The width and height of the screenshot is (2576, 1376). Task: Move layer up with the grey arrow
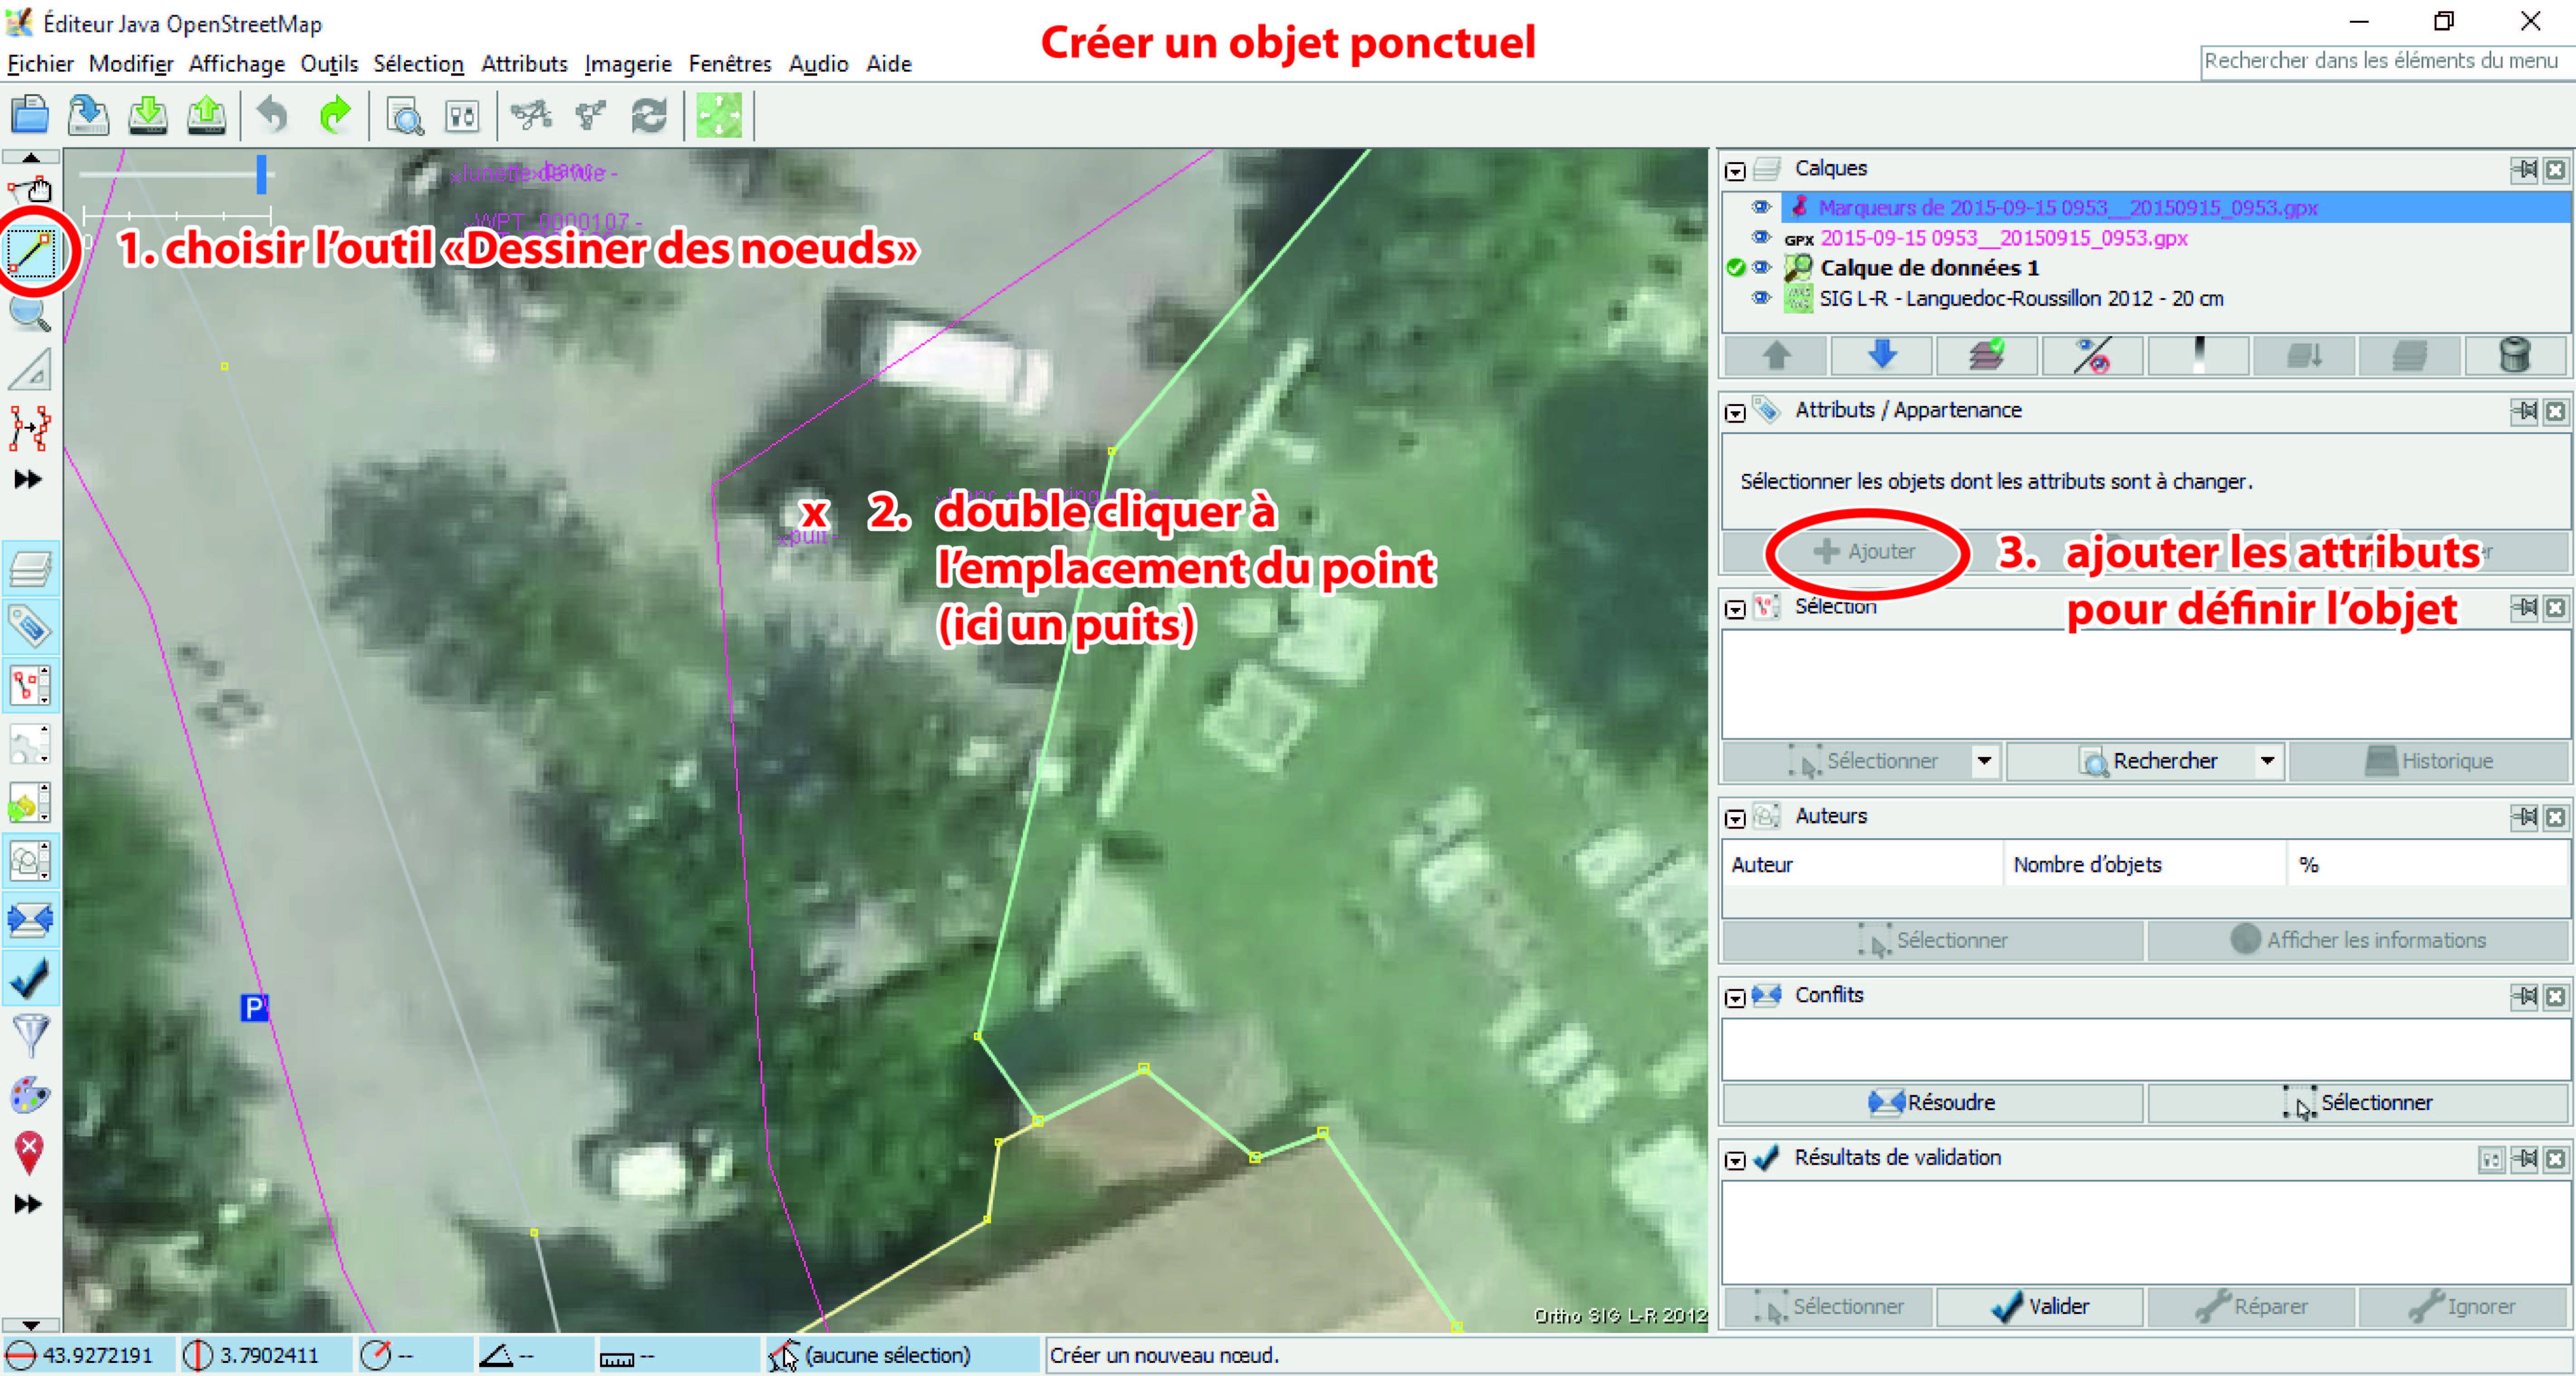tap(1777, 356)
